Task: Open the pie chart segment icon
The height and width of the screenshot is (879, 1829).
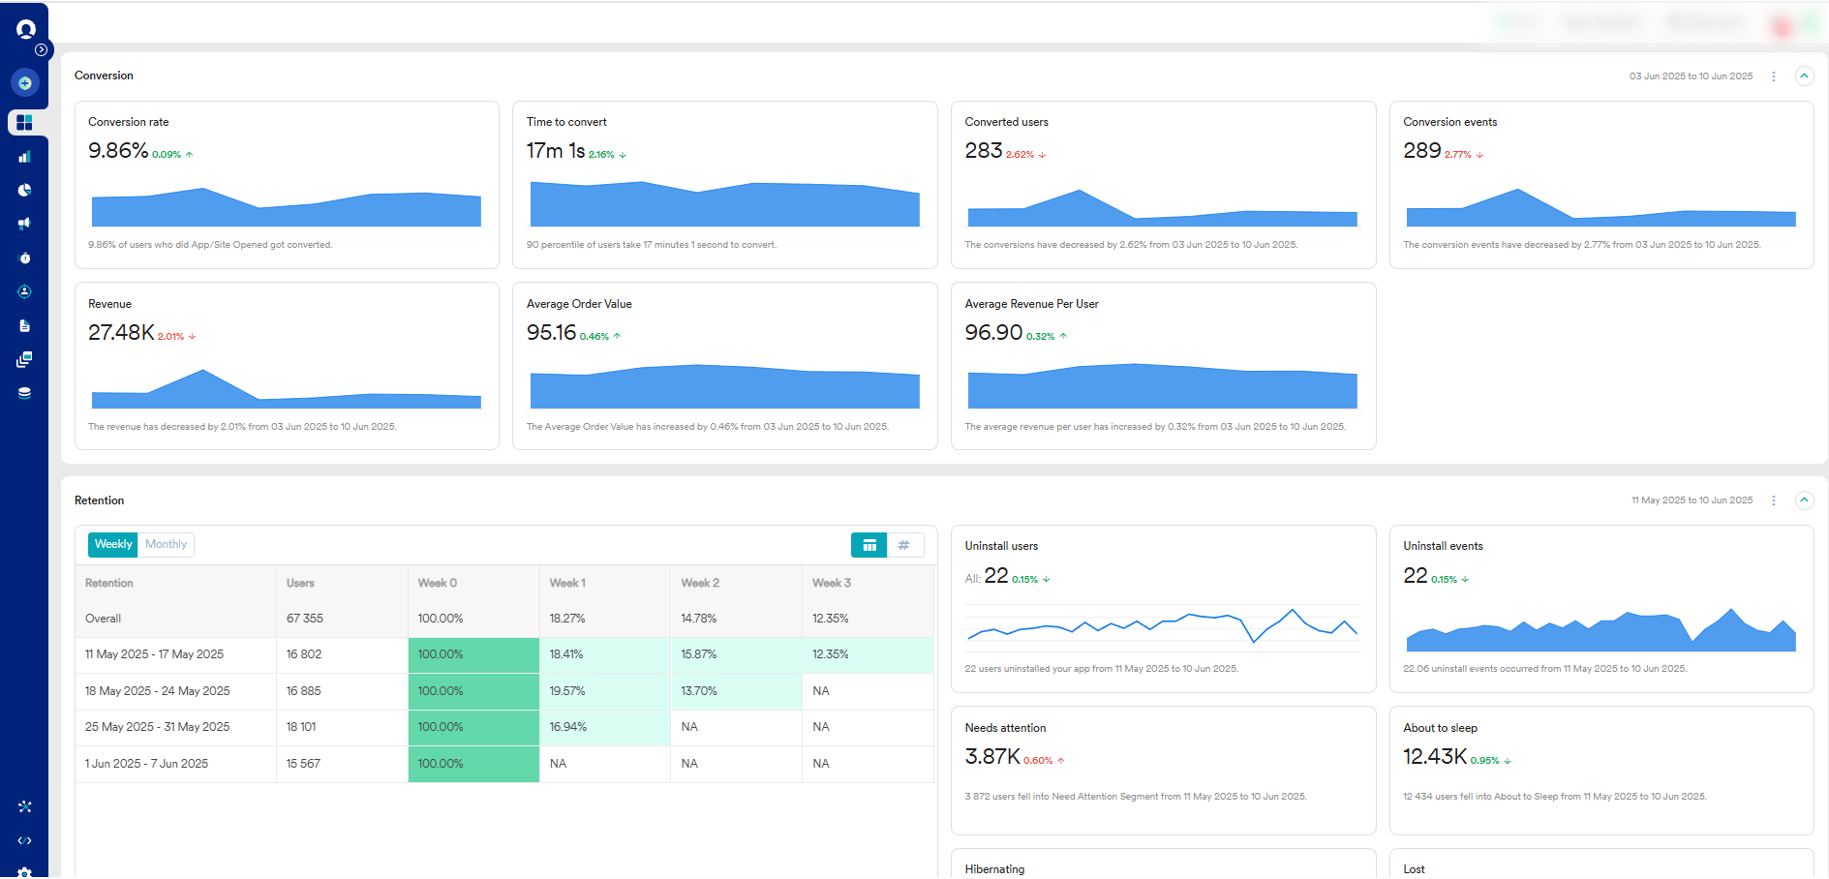Action: coord(25,190)
